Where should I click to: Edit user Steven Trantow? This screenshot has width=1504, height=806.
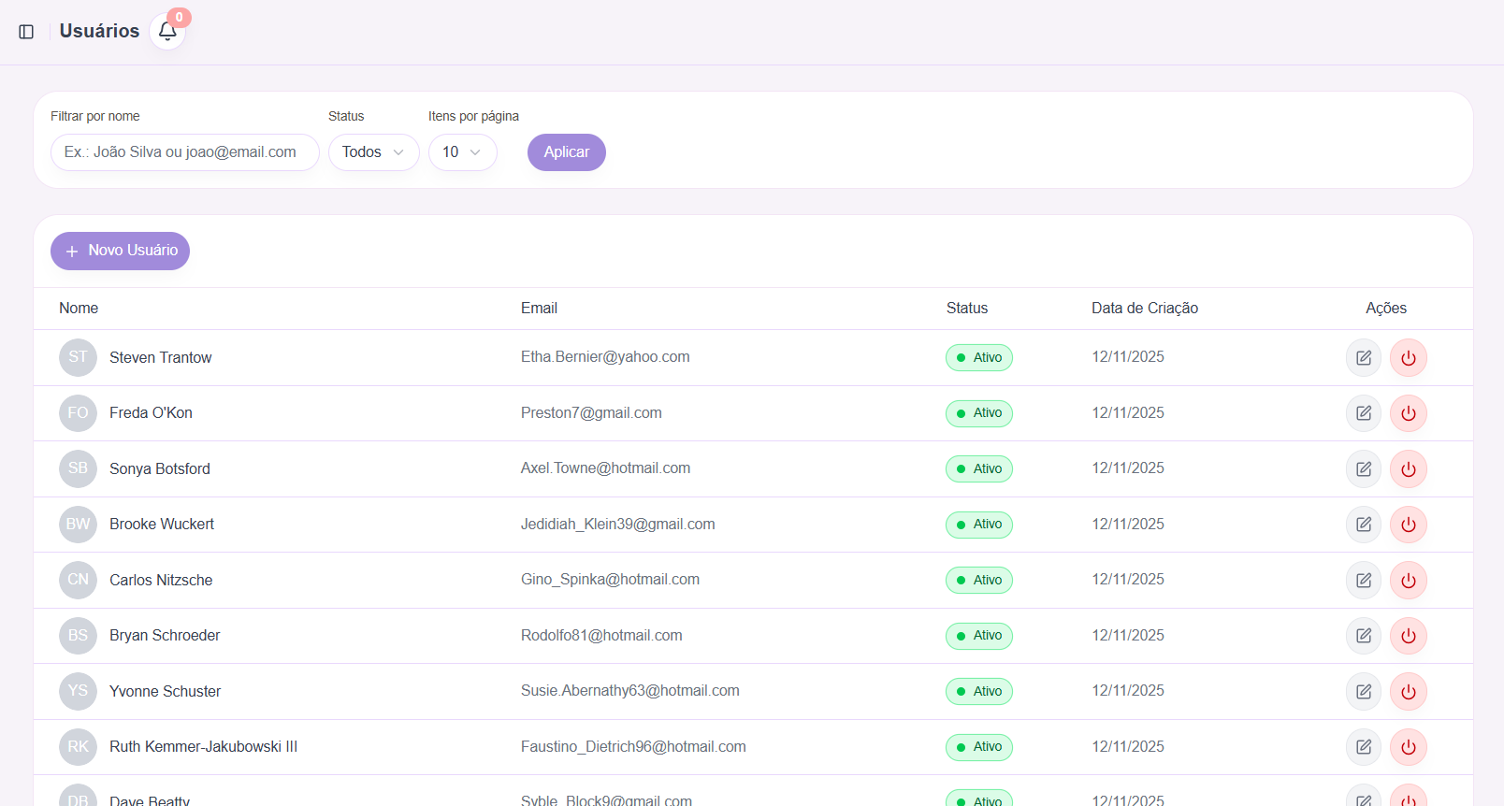1363,358
